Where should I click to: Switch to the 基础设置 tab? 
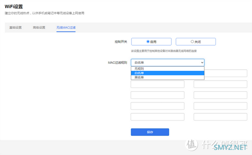point(15,28)
